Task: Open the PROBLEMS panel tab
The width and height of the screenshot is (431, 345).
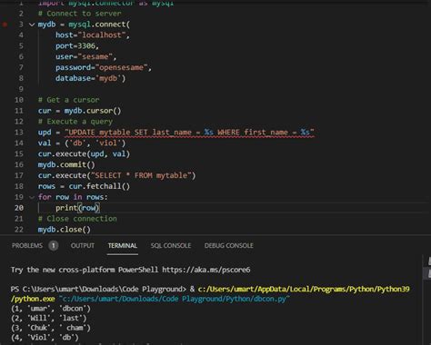Action: click(x=27, y=245)
